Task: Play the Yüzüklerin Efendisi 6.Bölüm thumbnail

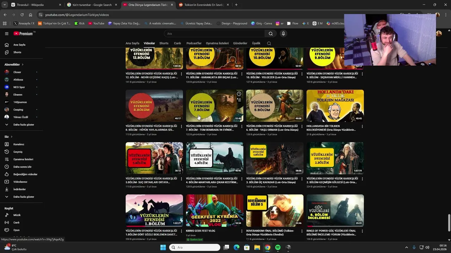Action: [275, 106]
